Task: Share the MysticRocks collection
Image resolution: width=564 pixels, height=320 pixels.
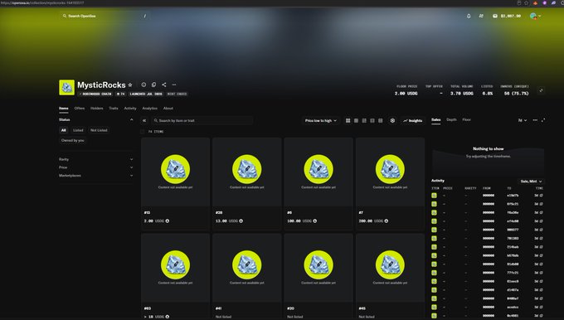Action: [163, 85]
